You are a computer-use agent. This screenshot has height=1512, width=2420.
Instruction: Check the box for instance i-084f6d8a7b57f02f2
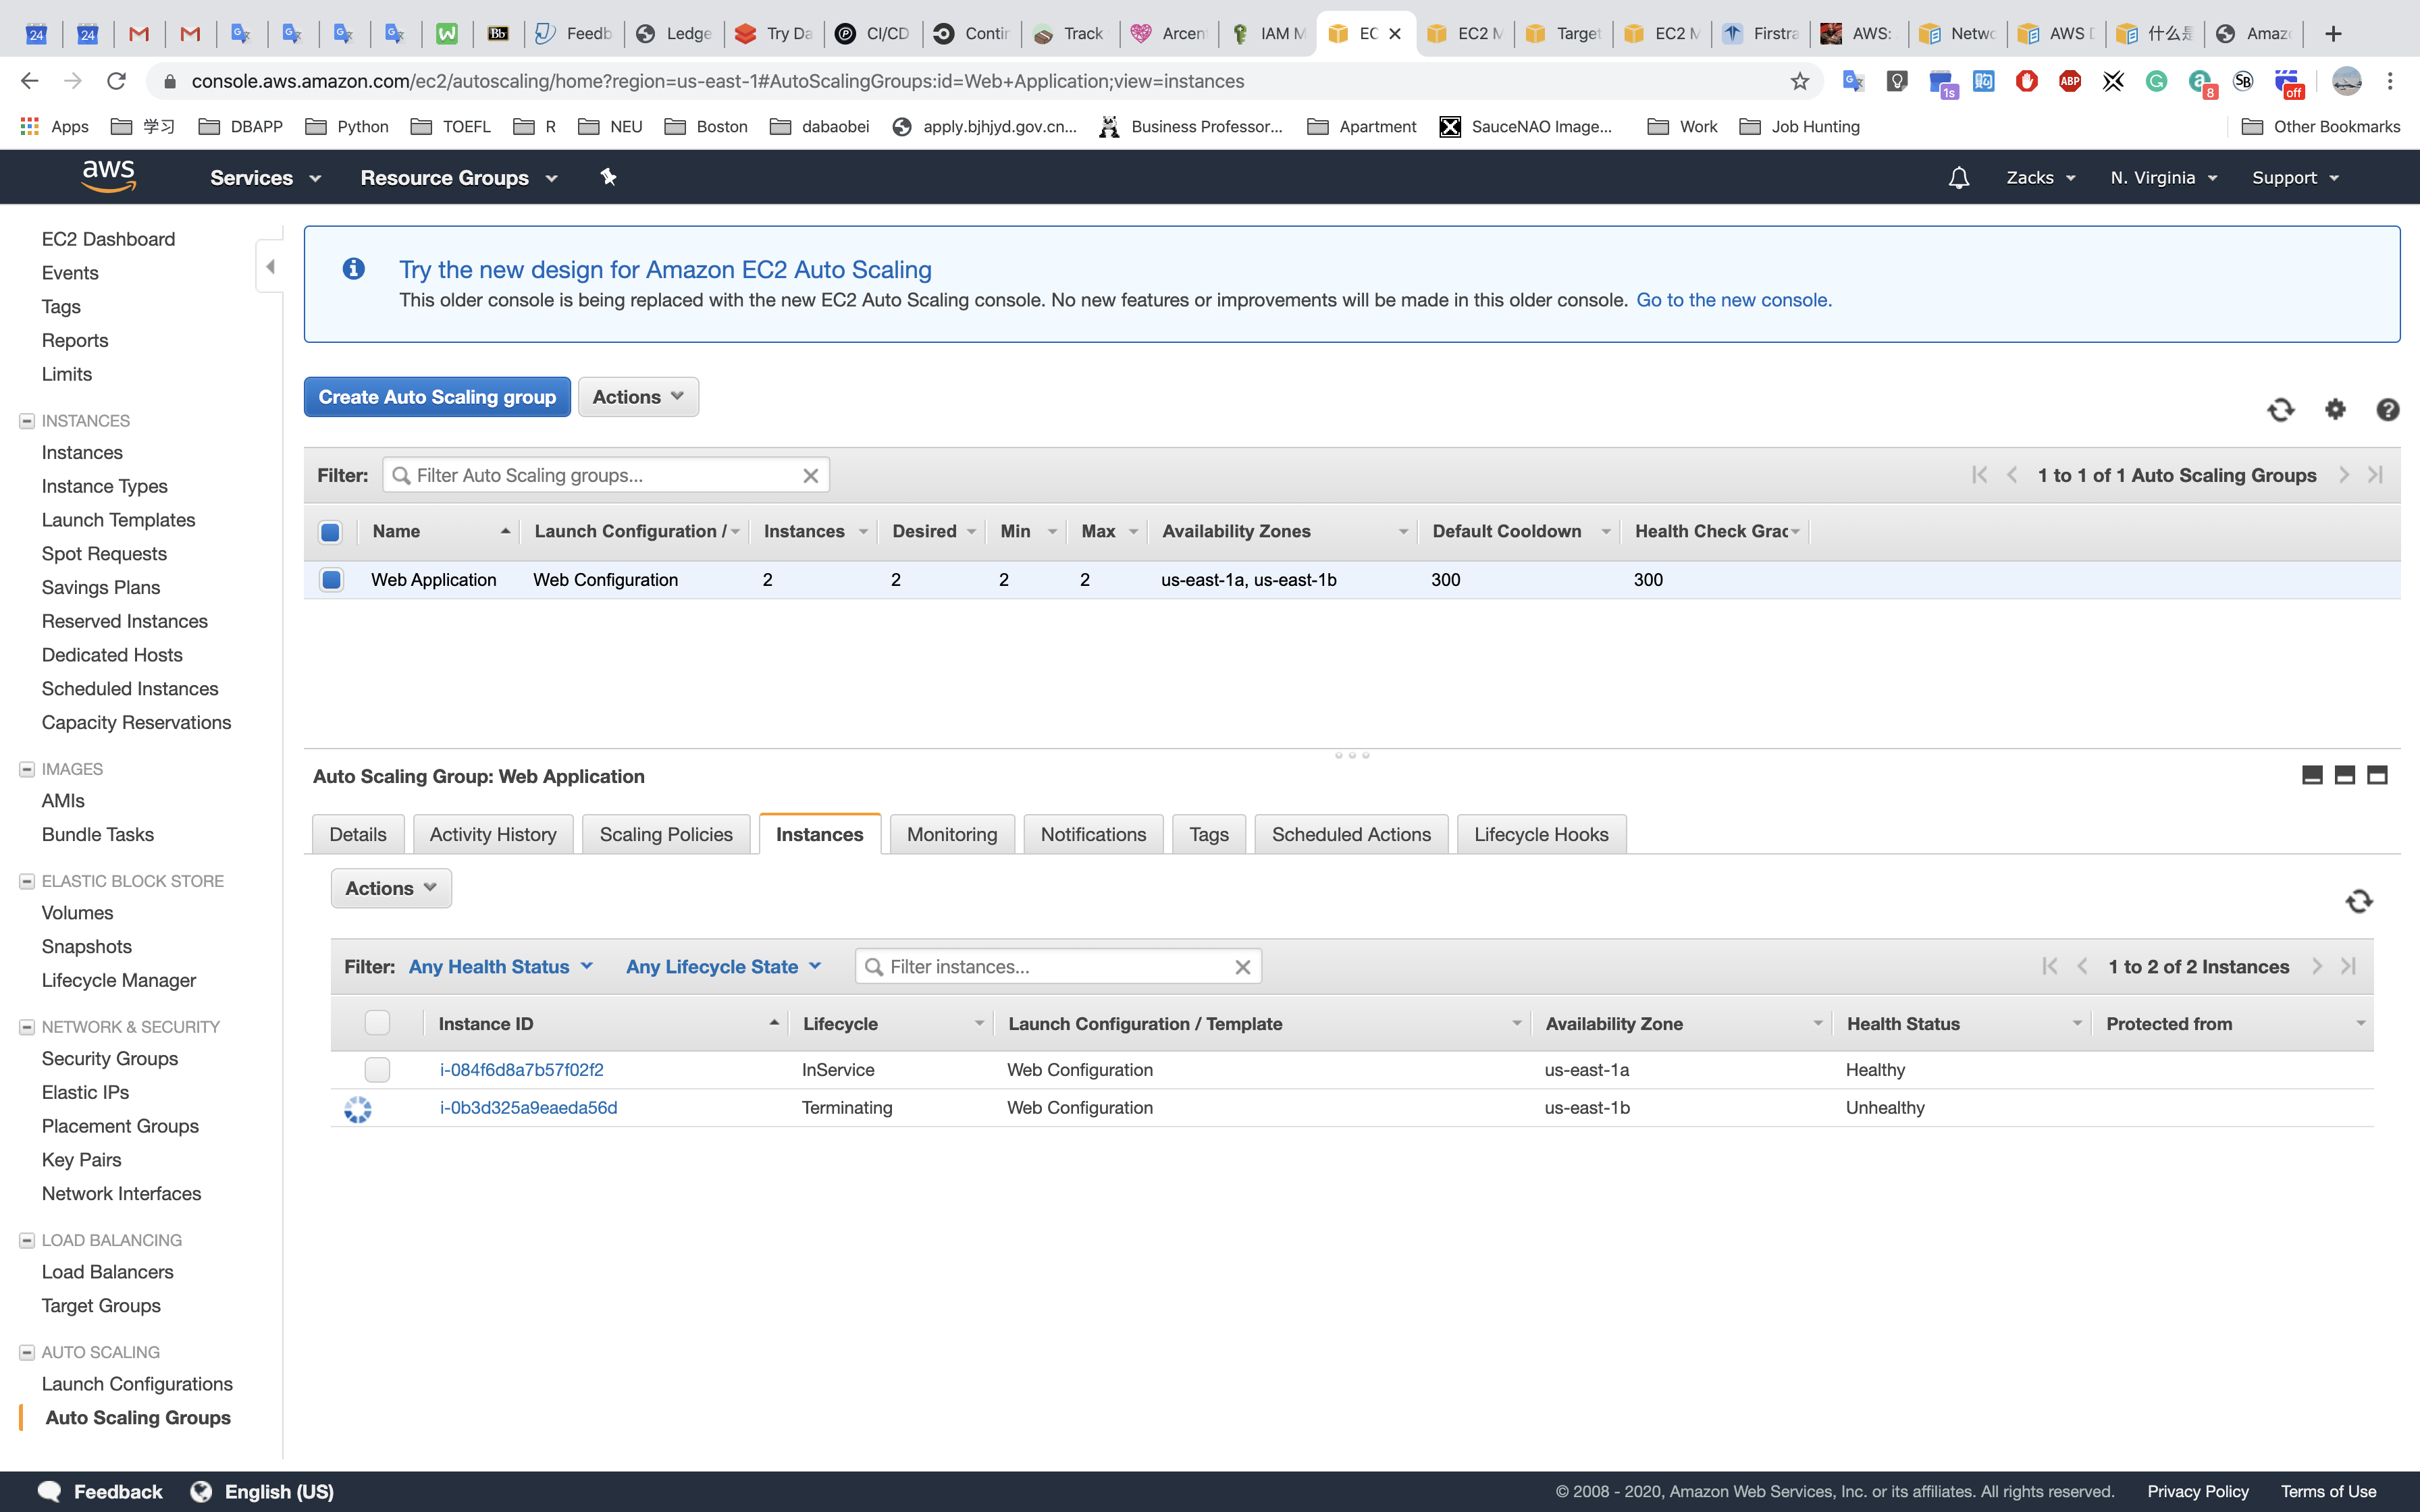point(377,1070)
